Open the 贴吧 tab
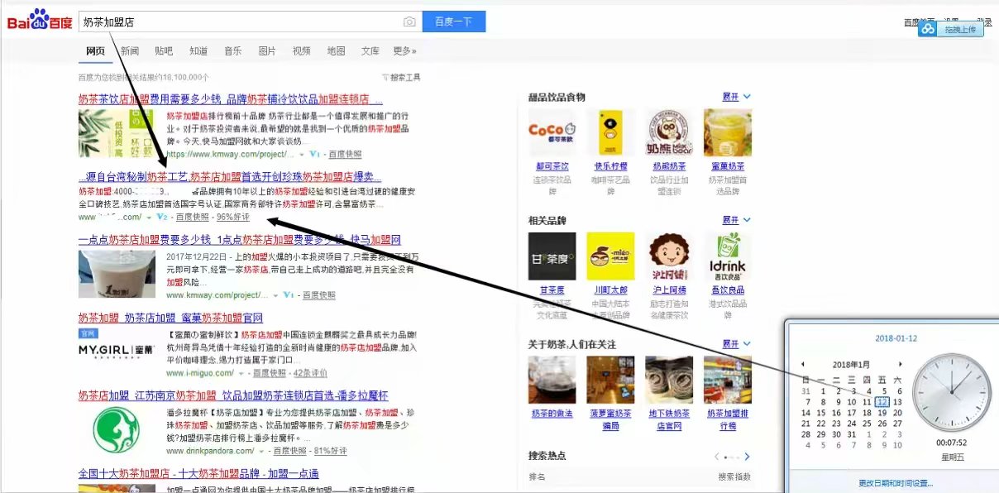This screenshot has width=999, height=493. point(164,51)
